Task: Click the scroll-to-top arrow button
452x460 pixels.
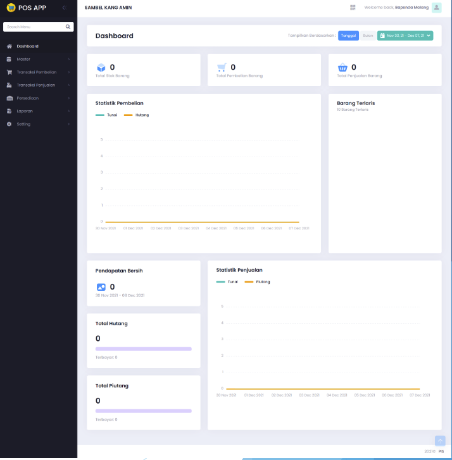Action: pyautogui.click(x=440, y=440)
